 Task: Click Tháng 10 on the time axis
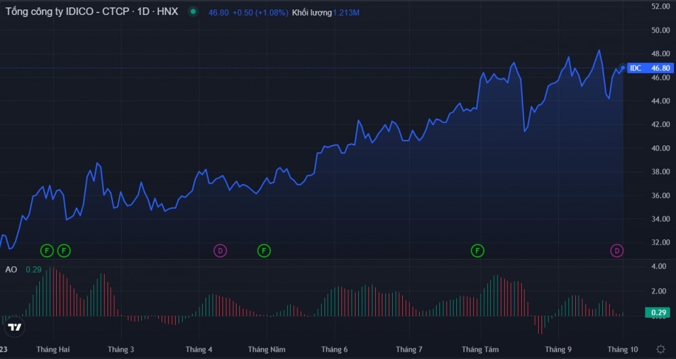pos(623,349)
